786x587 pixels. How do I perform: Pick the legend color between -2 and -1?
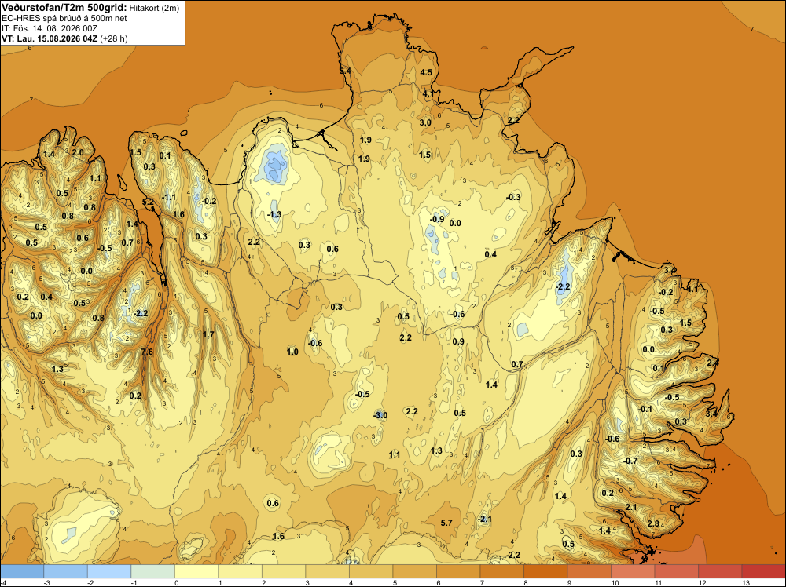click(109, 571)
